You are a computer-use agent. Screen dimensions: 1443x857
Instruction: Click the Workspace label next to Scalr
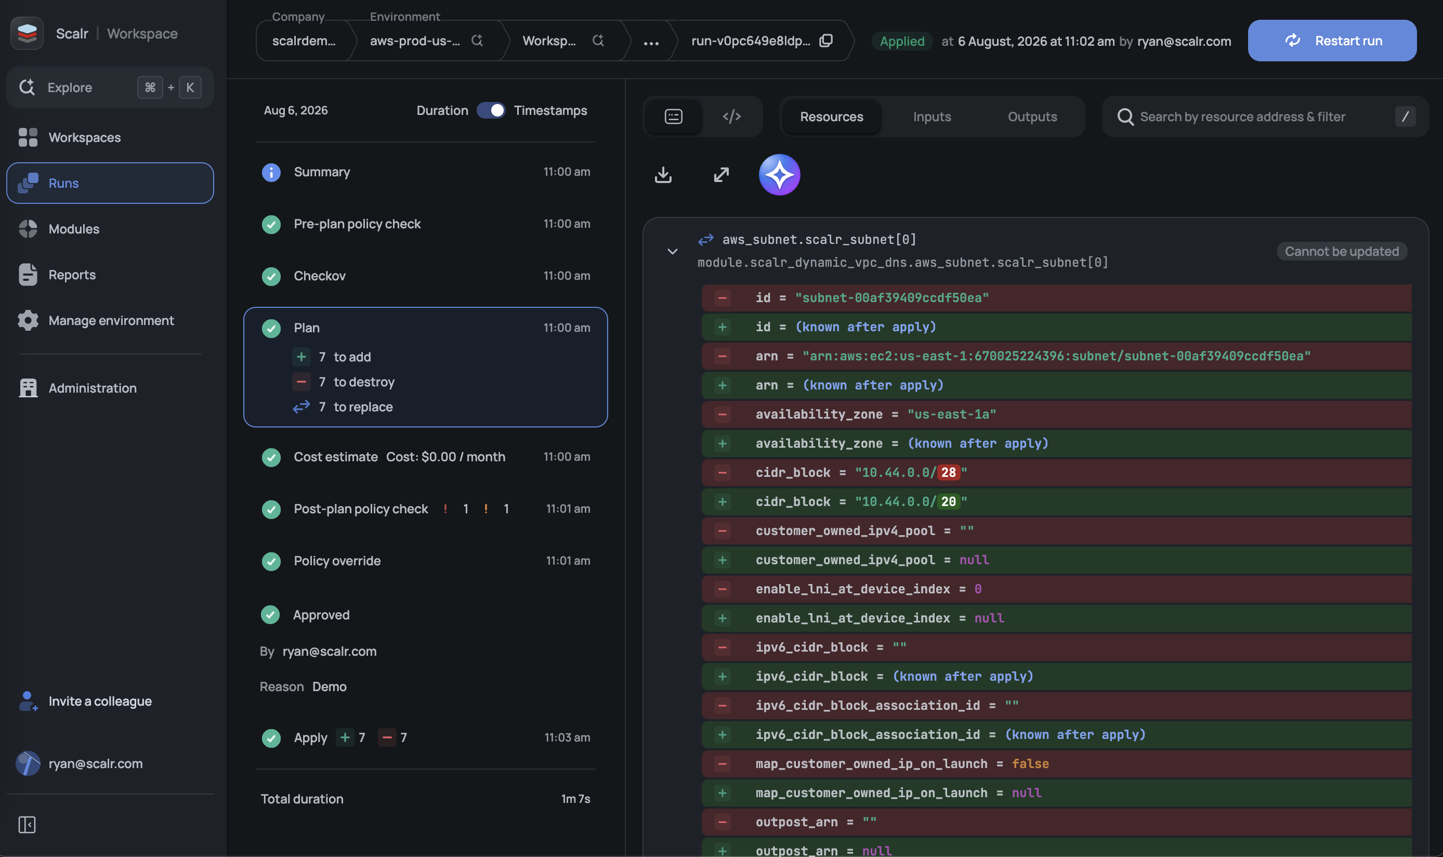142,33
